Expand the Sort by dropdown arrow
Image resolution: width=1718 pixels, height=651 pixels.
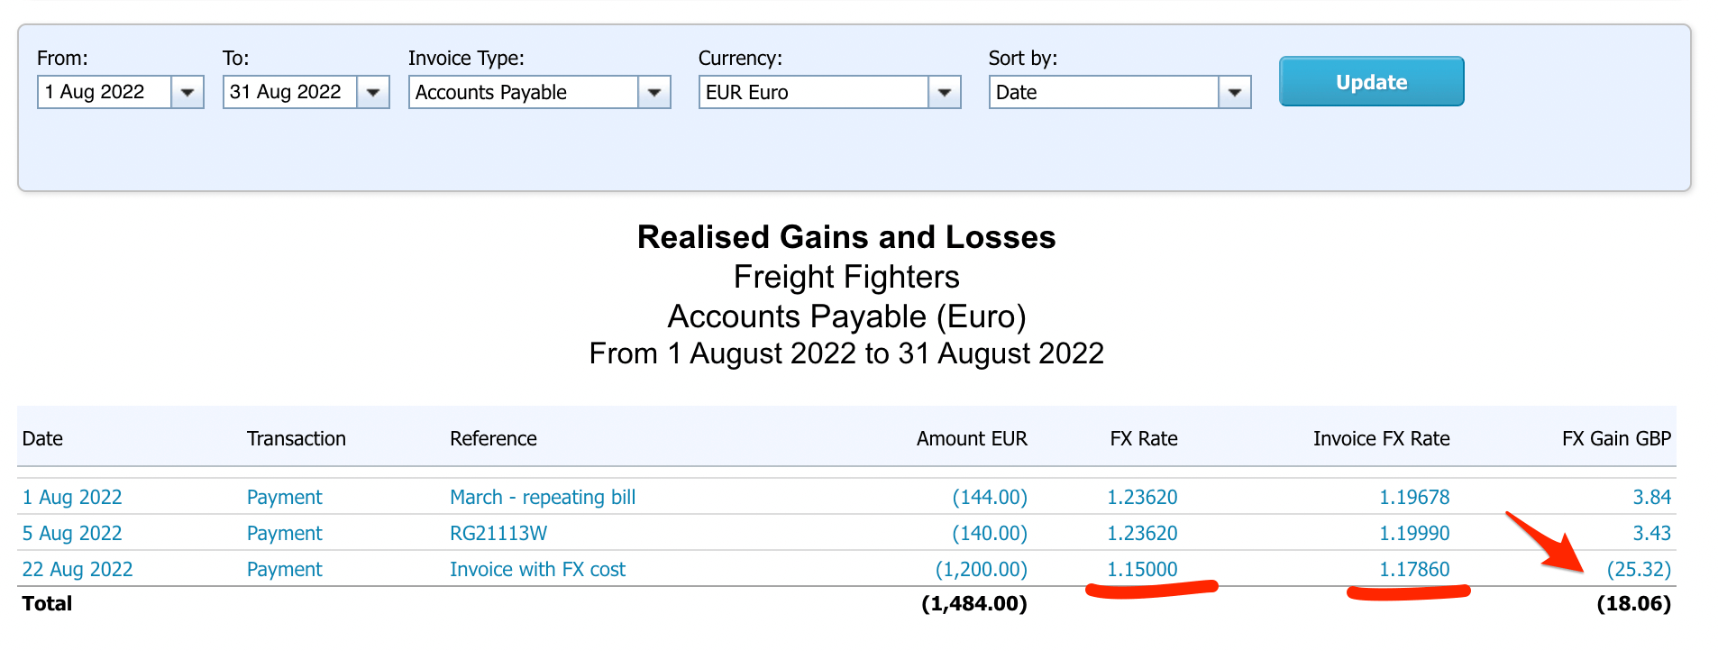(x=1234, y=93)
